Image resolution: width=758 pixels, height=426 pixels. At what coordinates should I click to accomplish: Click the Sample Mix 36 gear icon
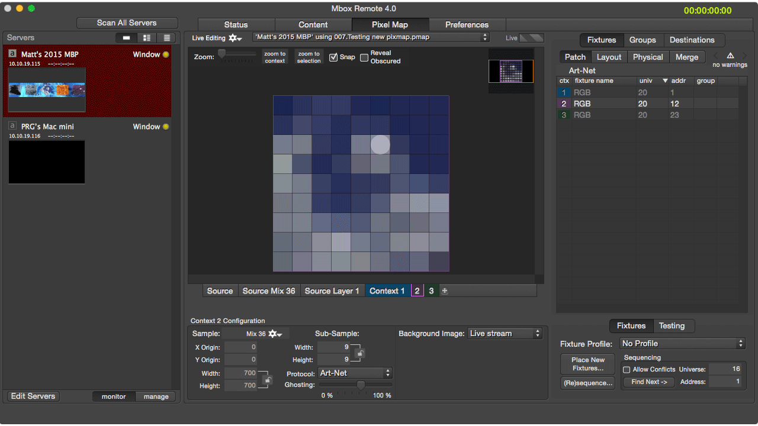275,334
